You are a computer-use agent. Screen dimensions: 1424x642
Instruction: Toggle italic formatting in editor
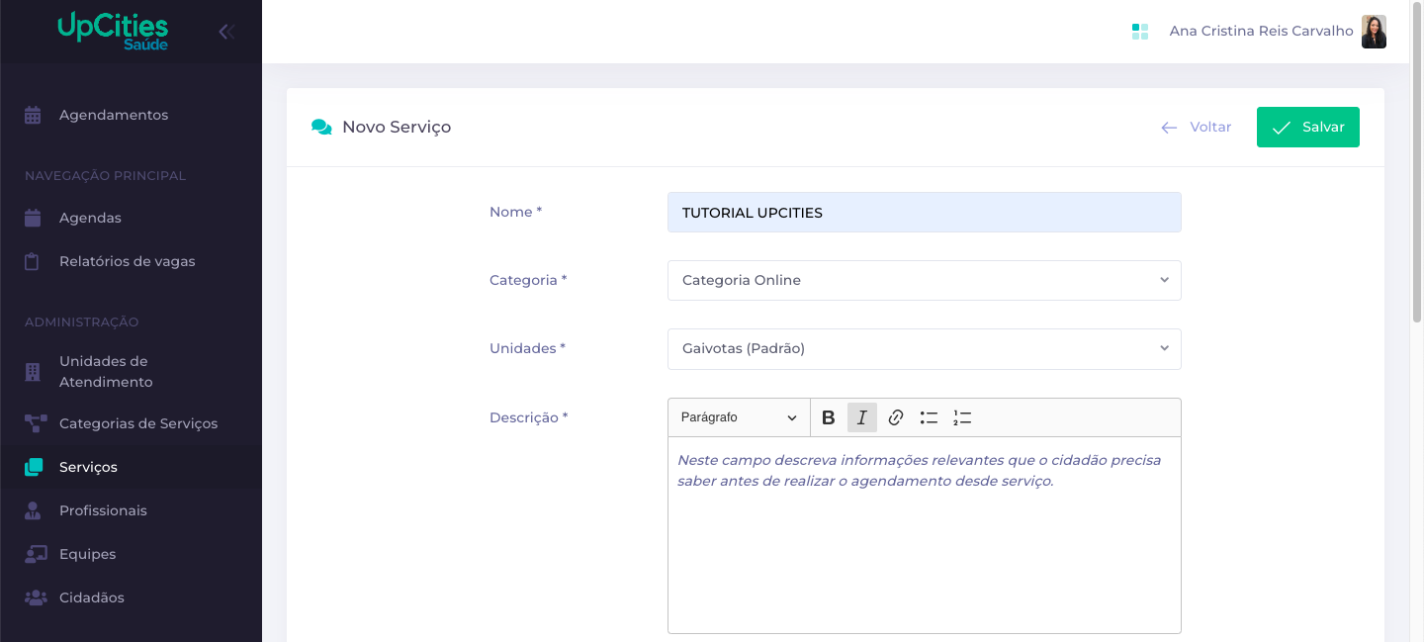click(x=862, y=417)
